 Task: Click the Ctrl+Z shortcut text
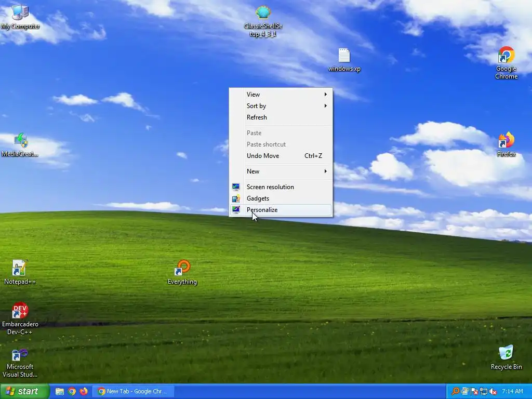tap(313, 156)
